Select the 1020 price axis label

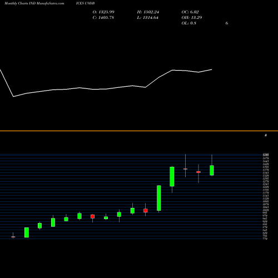(265, 210)
